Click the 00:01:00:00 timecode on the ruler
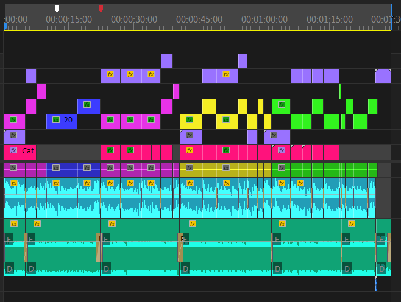 [264, 19]
